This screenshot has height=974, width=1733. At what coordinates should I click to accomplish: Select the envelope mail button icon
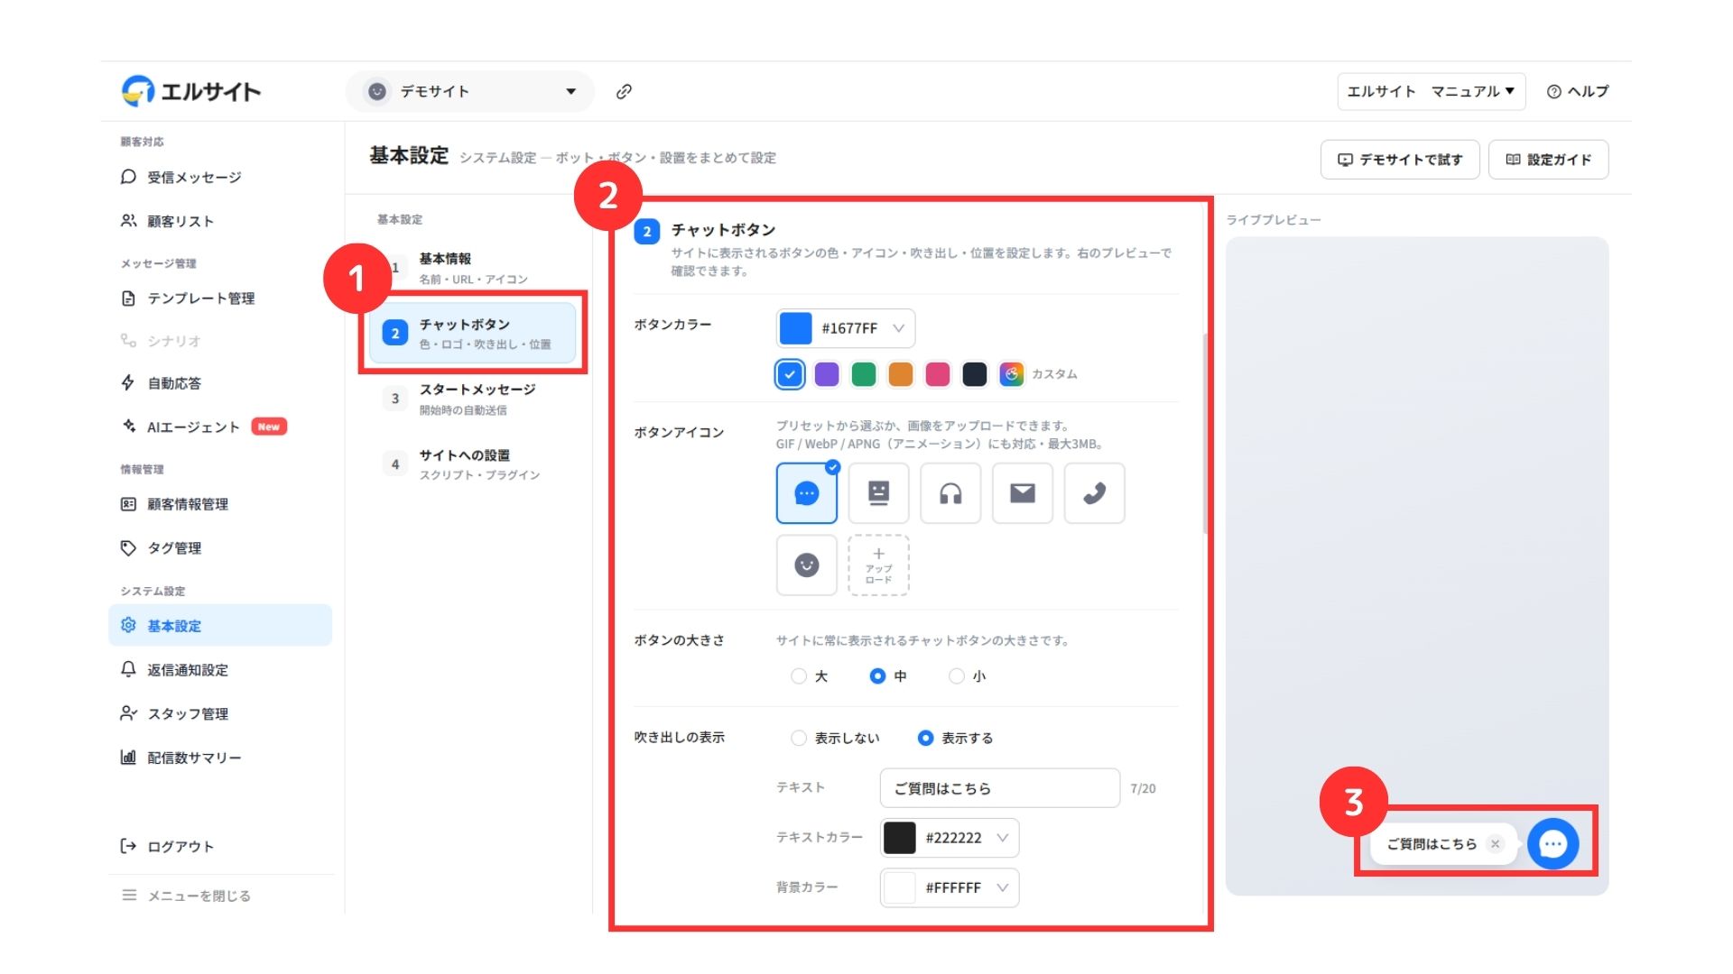1023,493
